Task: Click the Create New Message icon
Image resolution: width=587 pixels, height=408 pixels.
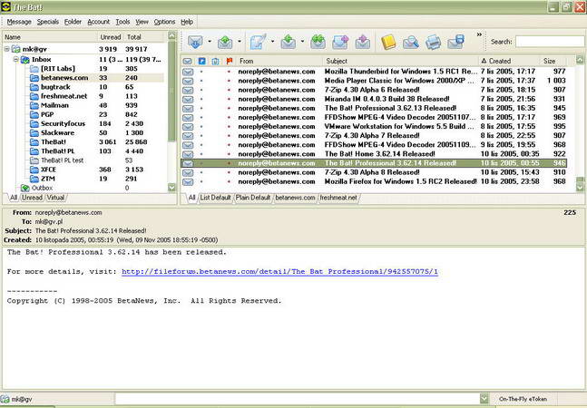Action: click(258, 42)
